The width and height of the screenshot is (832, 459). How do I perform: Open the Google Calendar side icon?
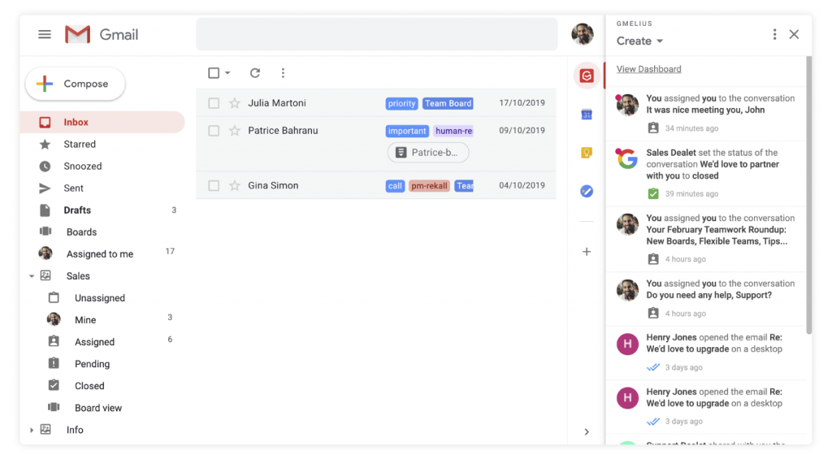[x=587, y=114]
